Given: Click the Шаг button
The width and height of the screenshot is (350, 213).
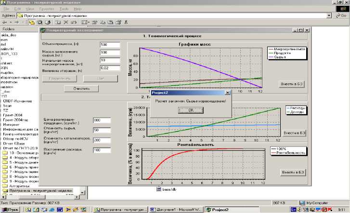Looking at the screenshot, I should tap(101, 78).
